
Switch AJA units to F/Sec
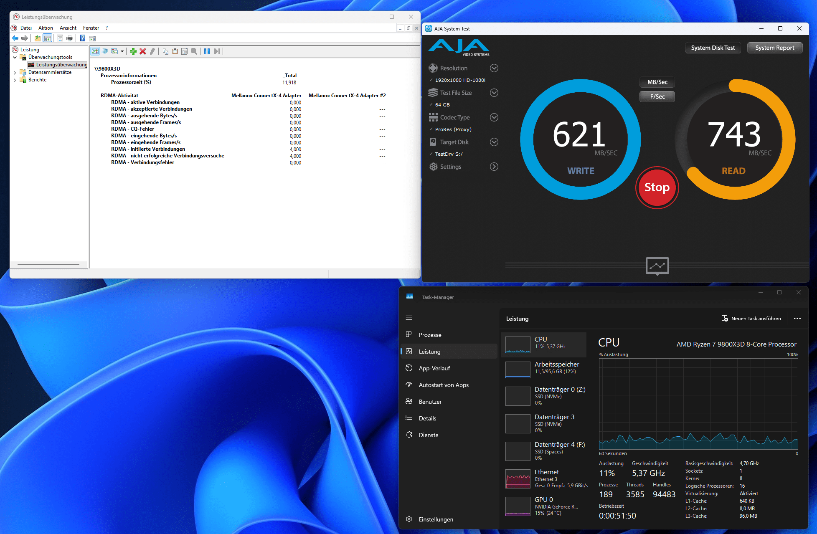coord(657,96)
